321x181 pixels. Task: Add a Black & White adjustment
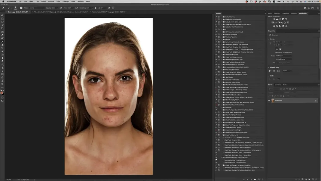[279, 23]
